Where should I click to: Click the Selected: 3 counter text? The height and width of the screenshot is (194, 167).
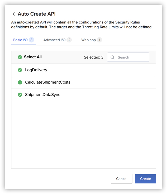(93, 57)
